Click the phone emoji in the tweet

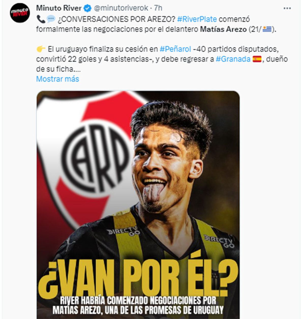41,19
